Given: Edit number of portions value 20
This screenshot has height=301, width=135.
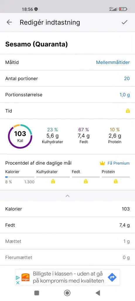Looking at the screenshot, I should point(127,78).
